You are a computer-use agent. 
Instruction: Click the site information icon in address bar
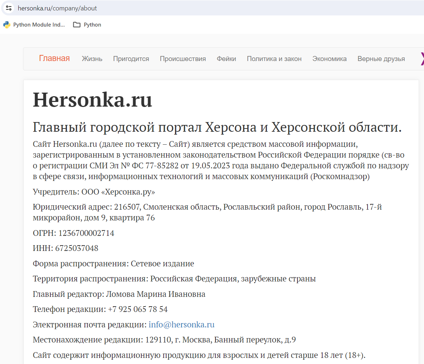pyautogui.click(x=9, y=8)
